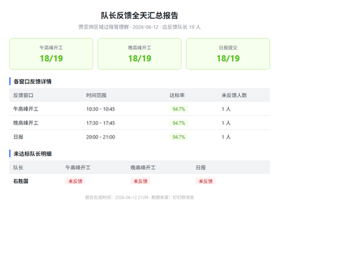This screenshot has width=349, height=272.
Task: Select the captain name 石胜国
Action: 21,181
